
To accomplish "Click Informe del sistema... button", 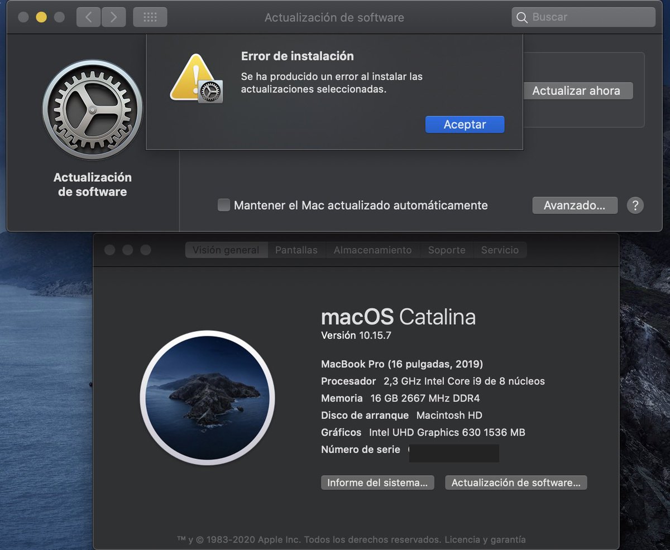I will tap(378, 483).
